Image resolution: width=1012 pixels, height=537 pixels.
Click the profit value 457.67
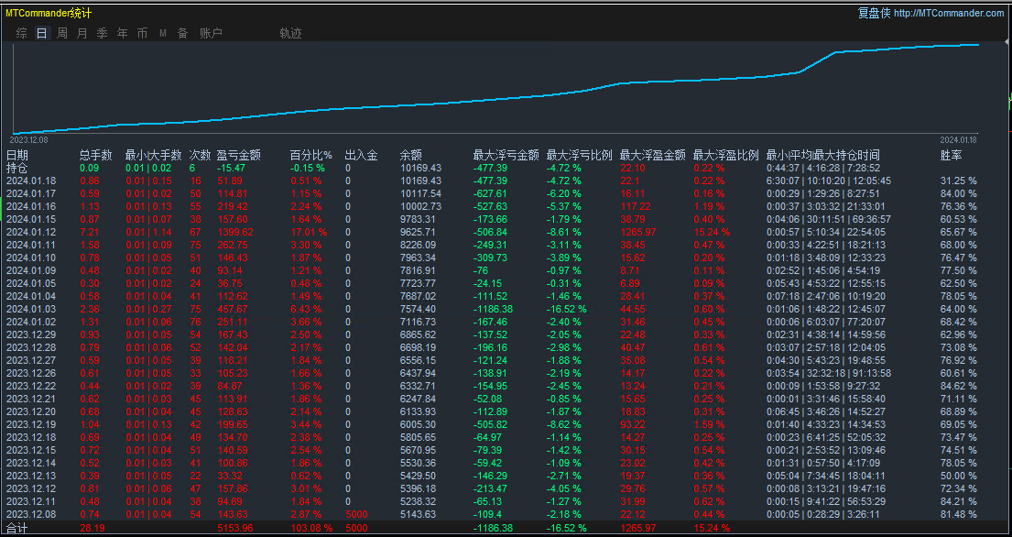(233, 309)
